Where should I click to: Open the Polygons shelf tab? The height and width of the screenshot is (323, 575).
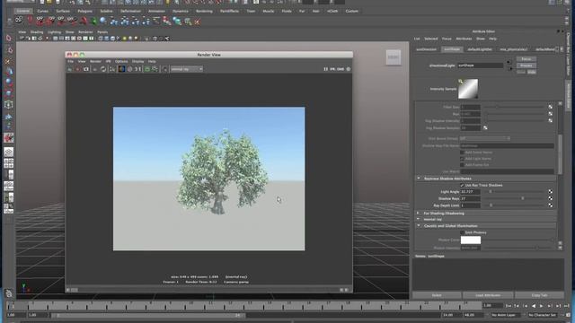click(x=84, y=11)
